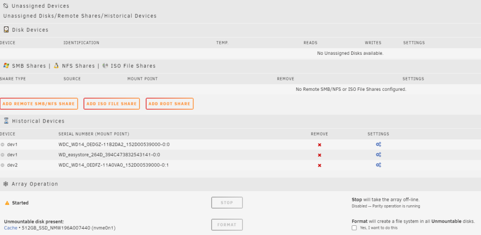Image resolution: width=481 pixels, height=235 pixels.
Task: Click Unassigned Disks/Remote Shares/Historical Devices subtitle
Action: 80,16
